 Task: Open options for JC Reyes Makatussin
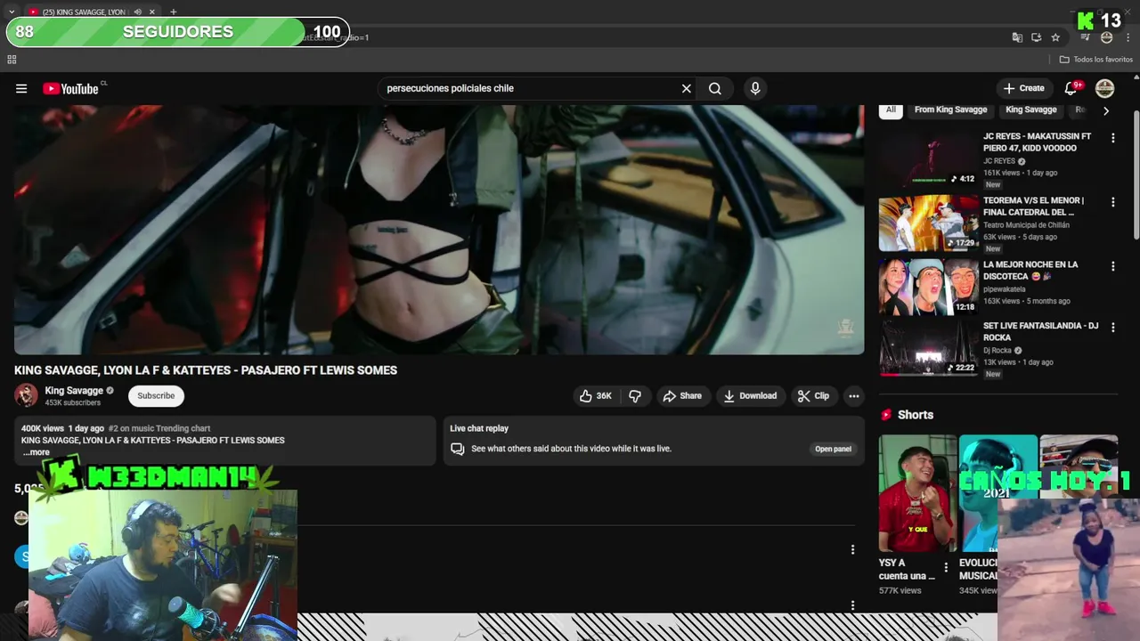point(1112,138)
